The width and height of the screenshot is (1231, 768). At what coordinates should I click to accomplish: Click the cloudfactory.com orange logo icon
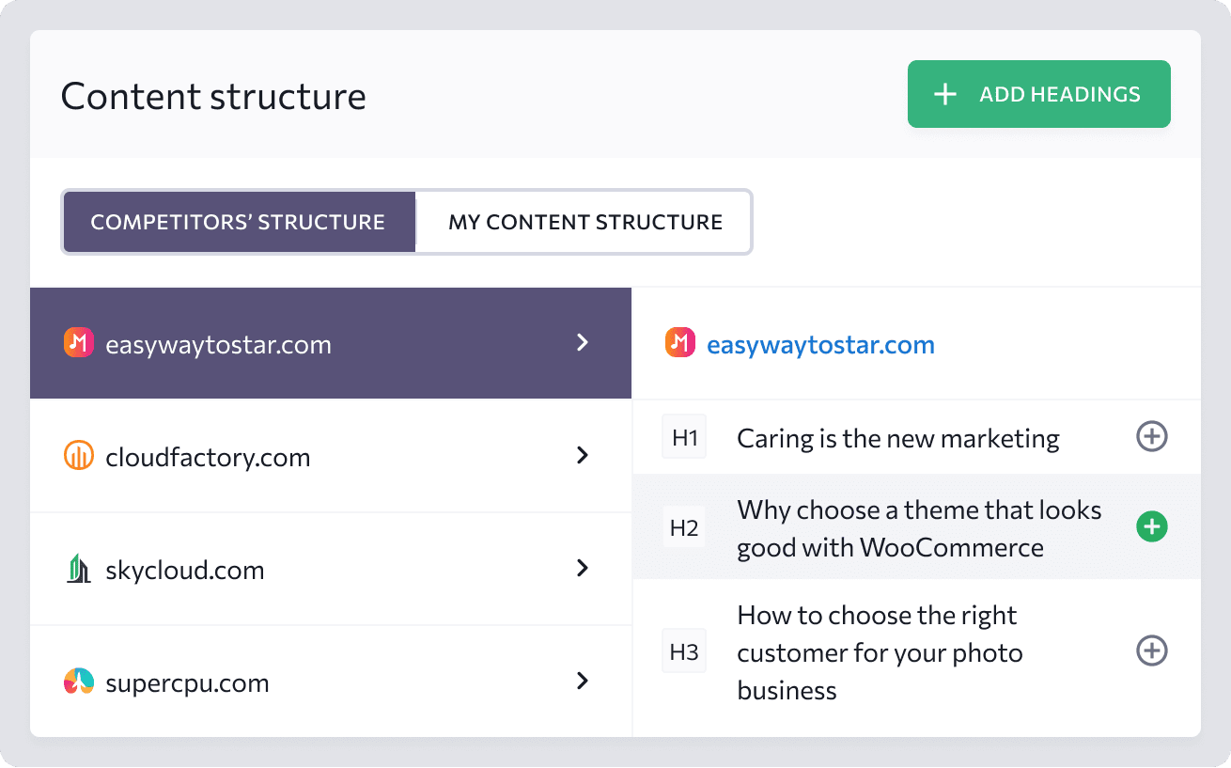pyautogui.click(x=78, y=457)
